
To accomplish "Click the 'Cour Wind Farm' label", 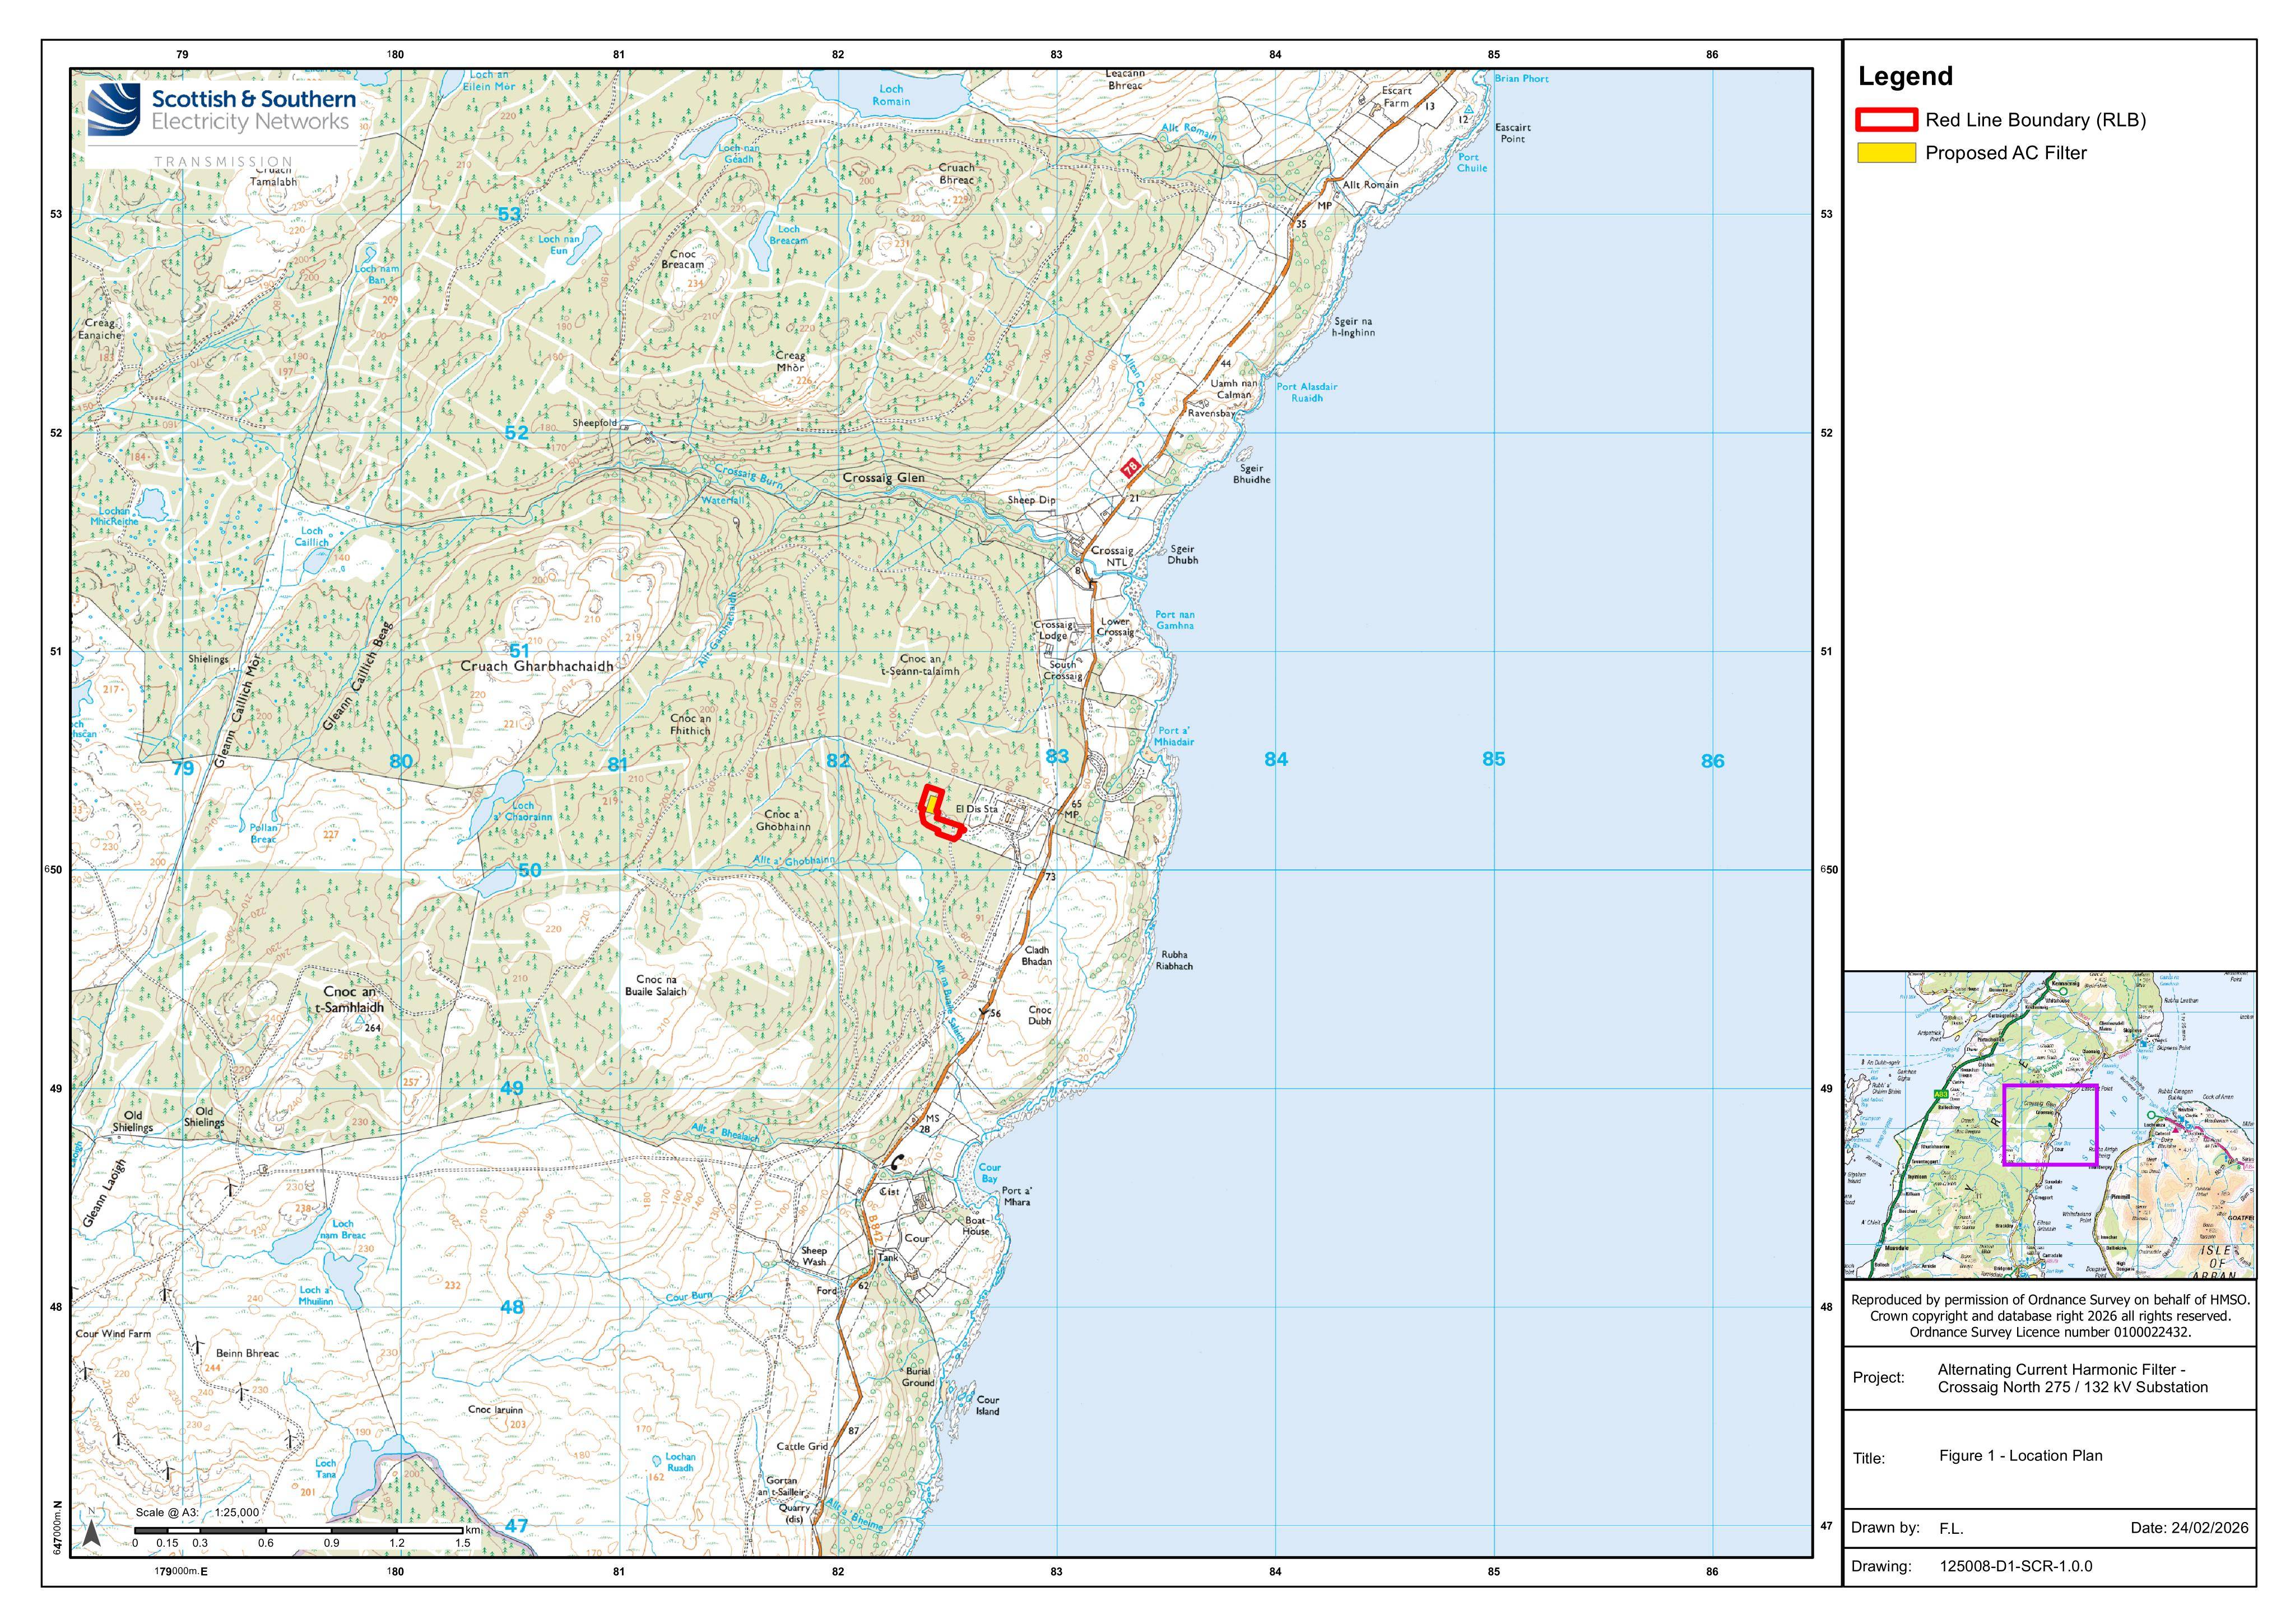I will pyautogui.click(x=114, y=1333).
